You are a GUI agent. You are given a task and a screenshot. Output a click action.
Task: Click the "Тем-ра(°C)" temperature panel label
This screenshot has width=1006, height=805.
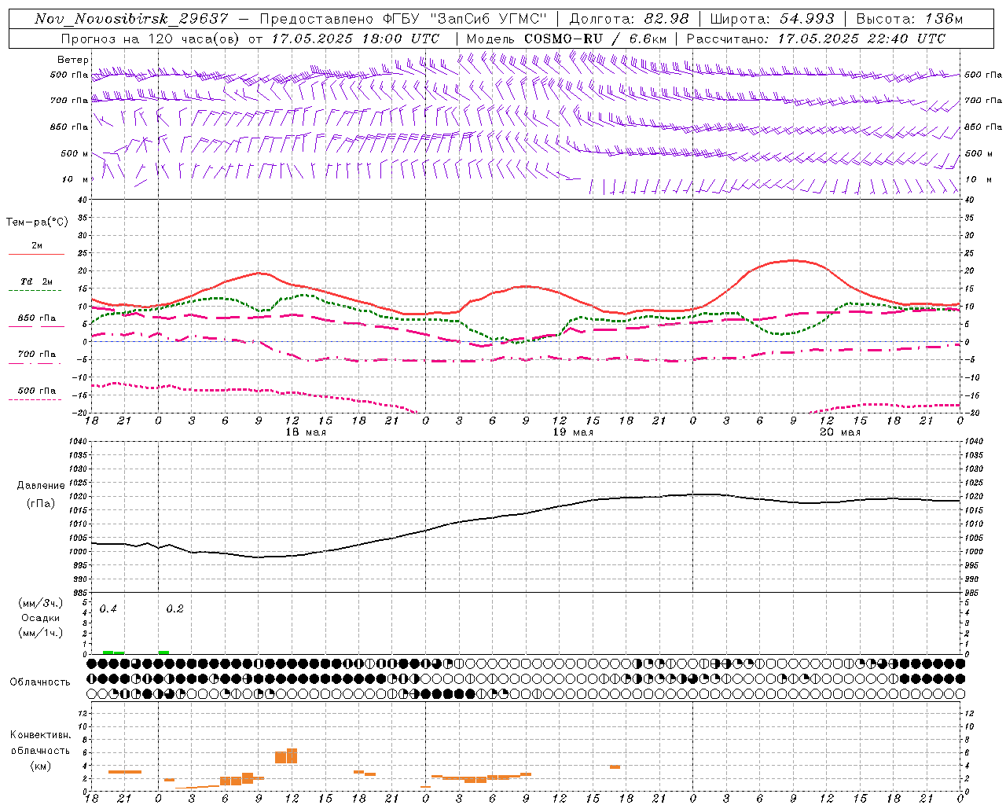tap(37, 222)
